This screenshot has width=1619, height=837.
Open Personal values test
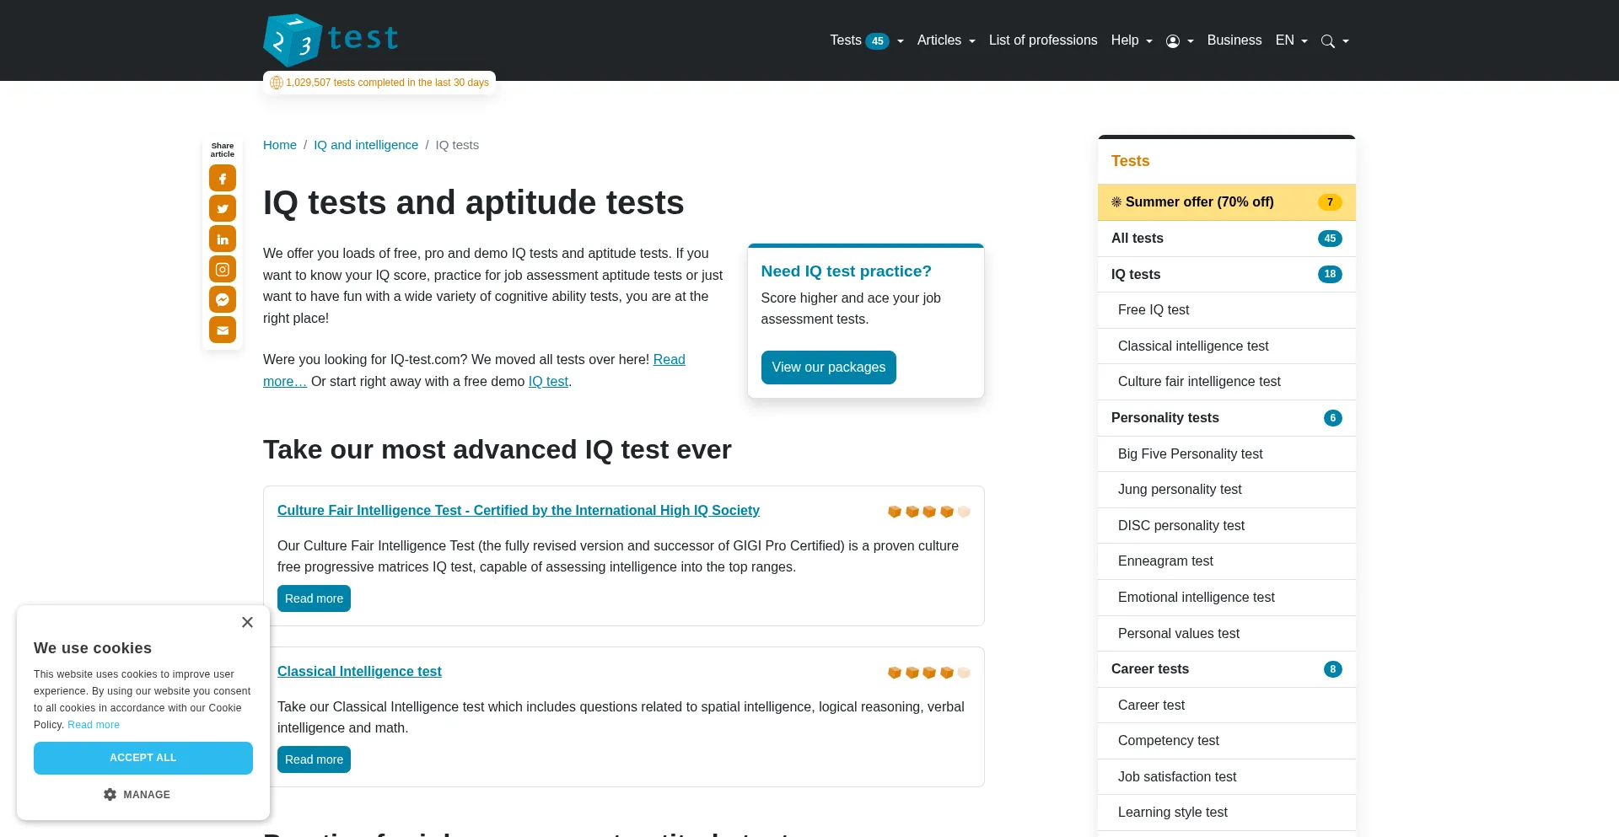1227,634
